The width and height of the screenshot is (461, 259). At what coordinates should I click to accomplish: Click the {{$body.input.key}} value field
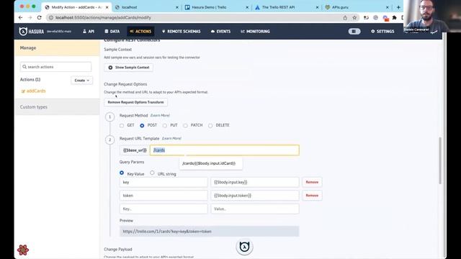click(x=255, y=182)
